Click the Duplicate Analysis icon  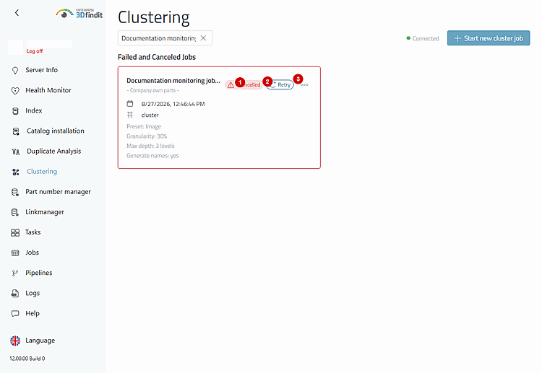pyautogui.click(x=16, y=152)
